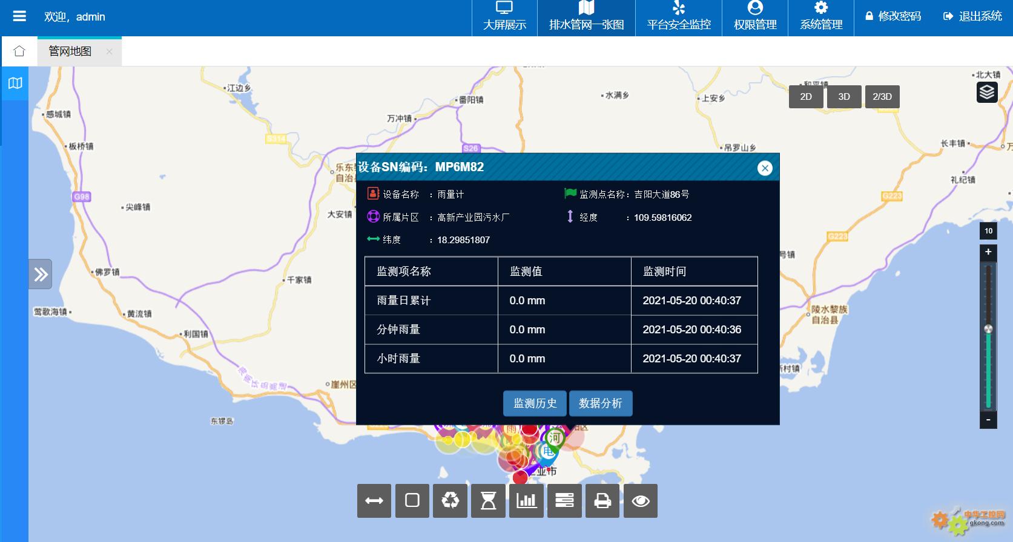Switch map to 3D view
The width and height of the screenshot is (1013, 542).
844,97
